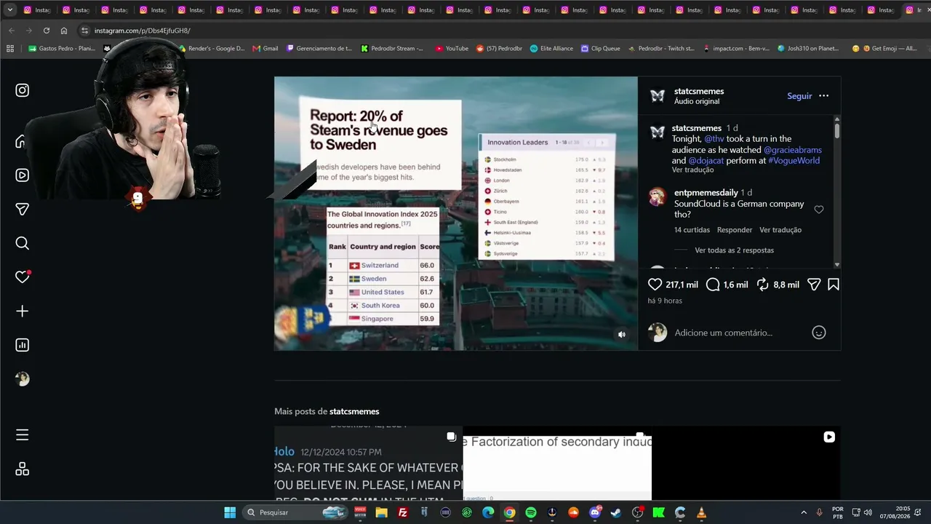Translate the caption with Ver tradução
931x524 pixels.
[692, 170]
